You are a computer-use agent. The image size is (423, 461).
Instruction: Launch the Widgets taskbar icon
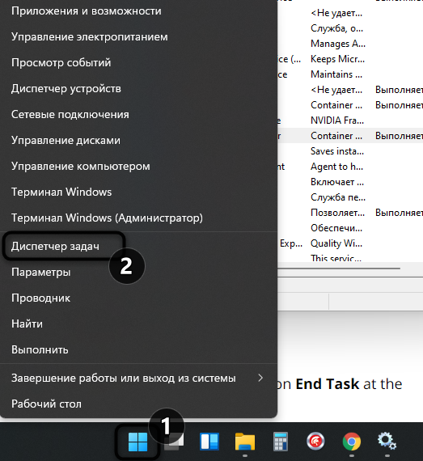point(209,442)
